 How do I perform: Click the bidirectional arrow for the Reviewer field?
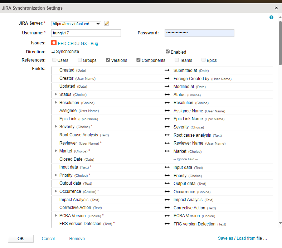(167, 143)
